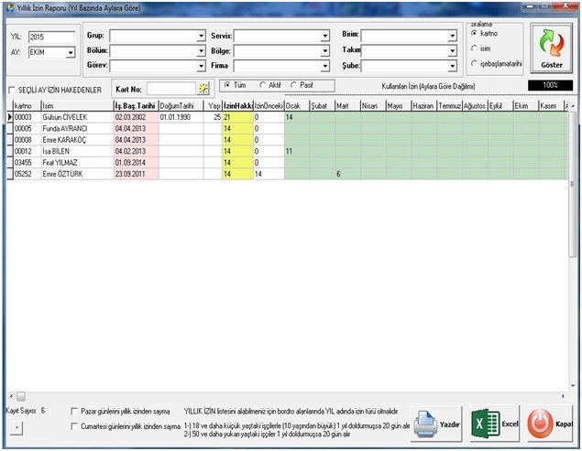Open the AY month dropdown
The image size is (582, 451).
[71, 52]
